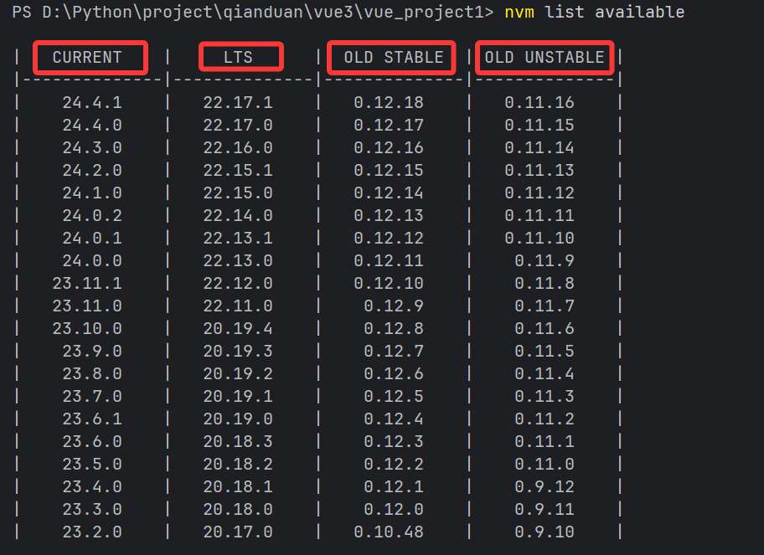Image resolution: width=764 pixels, height=555 pixels.
Task: Select LTS version 20.19.3
Action: point(238,351)
